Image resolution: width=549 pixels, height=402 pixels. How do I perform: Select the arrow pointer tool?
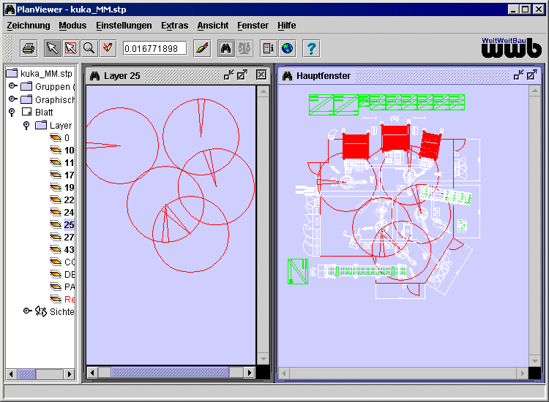click(53, 48)
